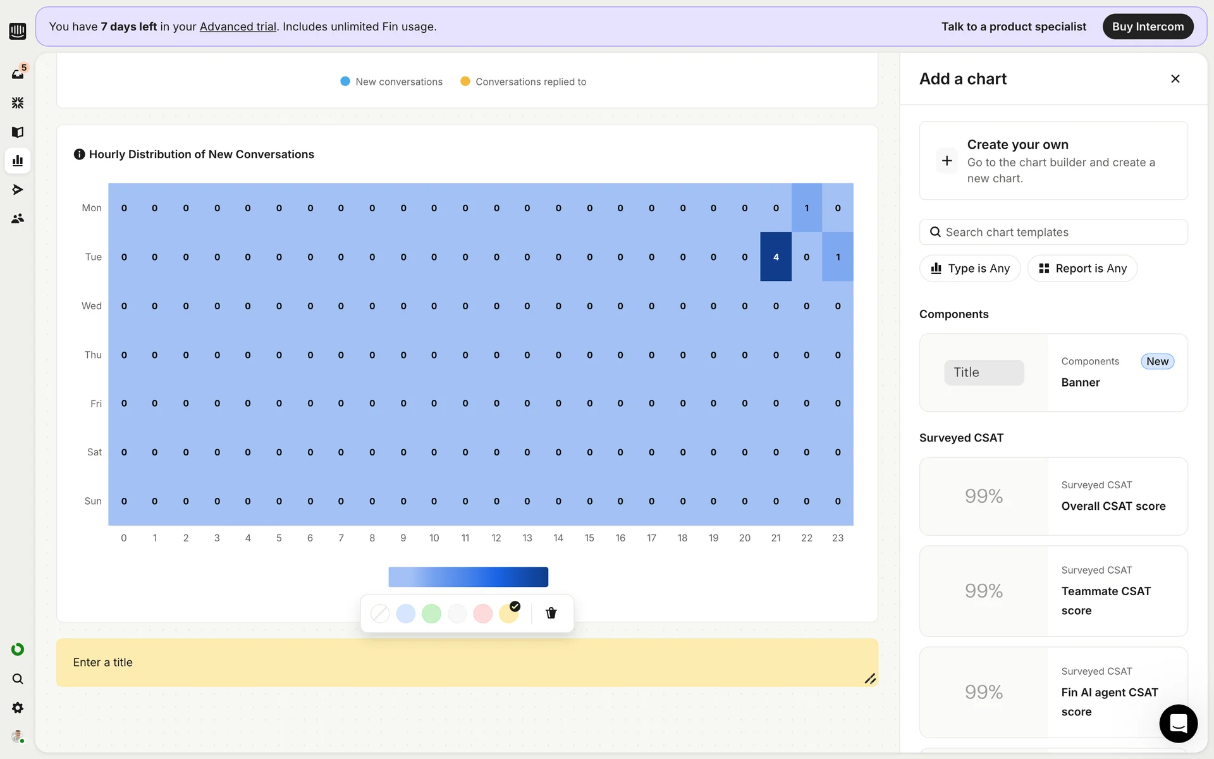1214x759 pixels.
Task: Open the Type is Any filter
Action: coord(970,268)
